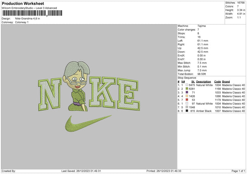
Task: Select the 'Amber Black' description
Action: pos(204,111)
